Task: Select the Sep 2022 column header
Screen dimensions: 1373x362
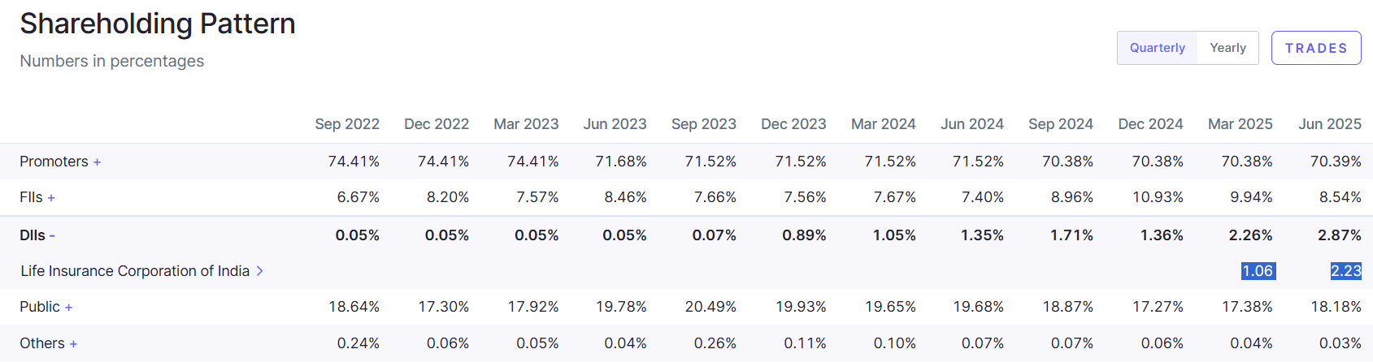Action: tap(347, 124)
